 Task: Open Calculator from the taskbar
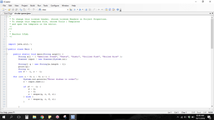27,117
